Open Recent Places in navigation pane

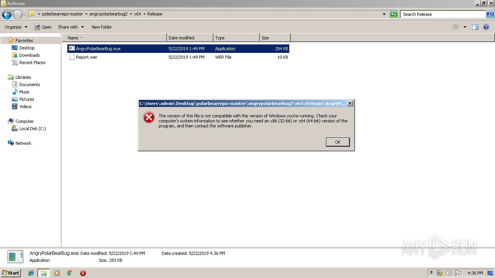tap(32, 63)
